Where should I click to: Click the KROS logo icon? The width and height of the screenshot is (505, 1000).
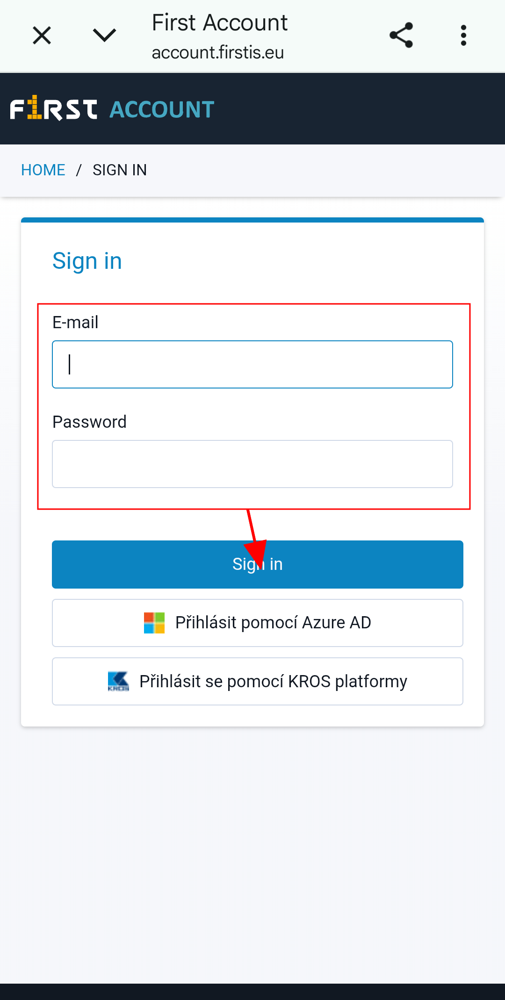coord(118,682)
